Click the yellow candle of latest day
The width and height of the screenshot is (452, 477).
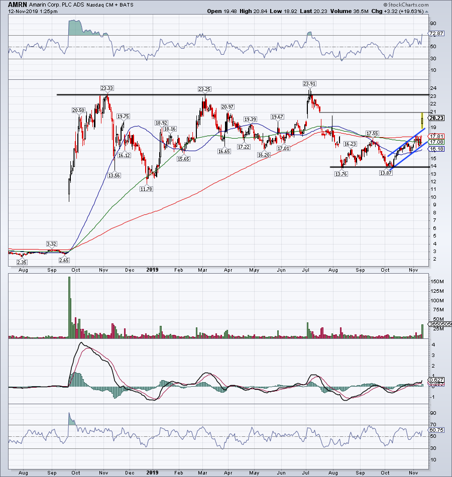click(422, 121)
